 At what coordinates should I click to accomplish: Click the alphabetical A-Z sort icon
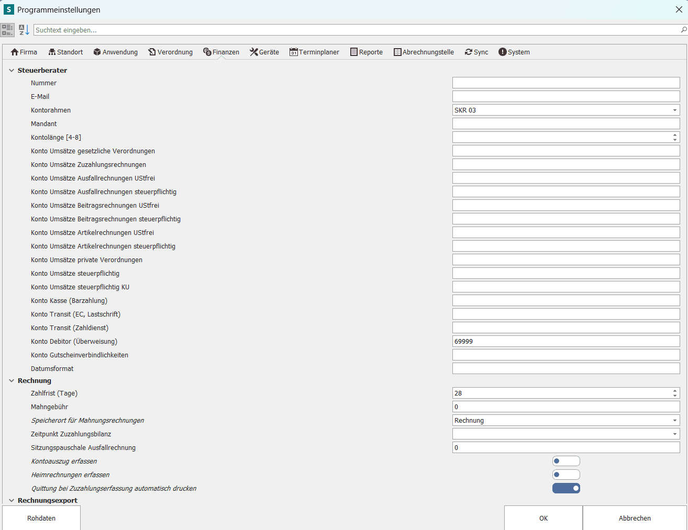pos(24,30)
